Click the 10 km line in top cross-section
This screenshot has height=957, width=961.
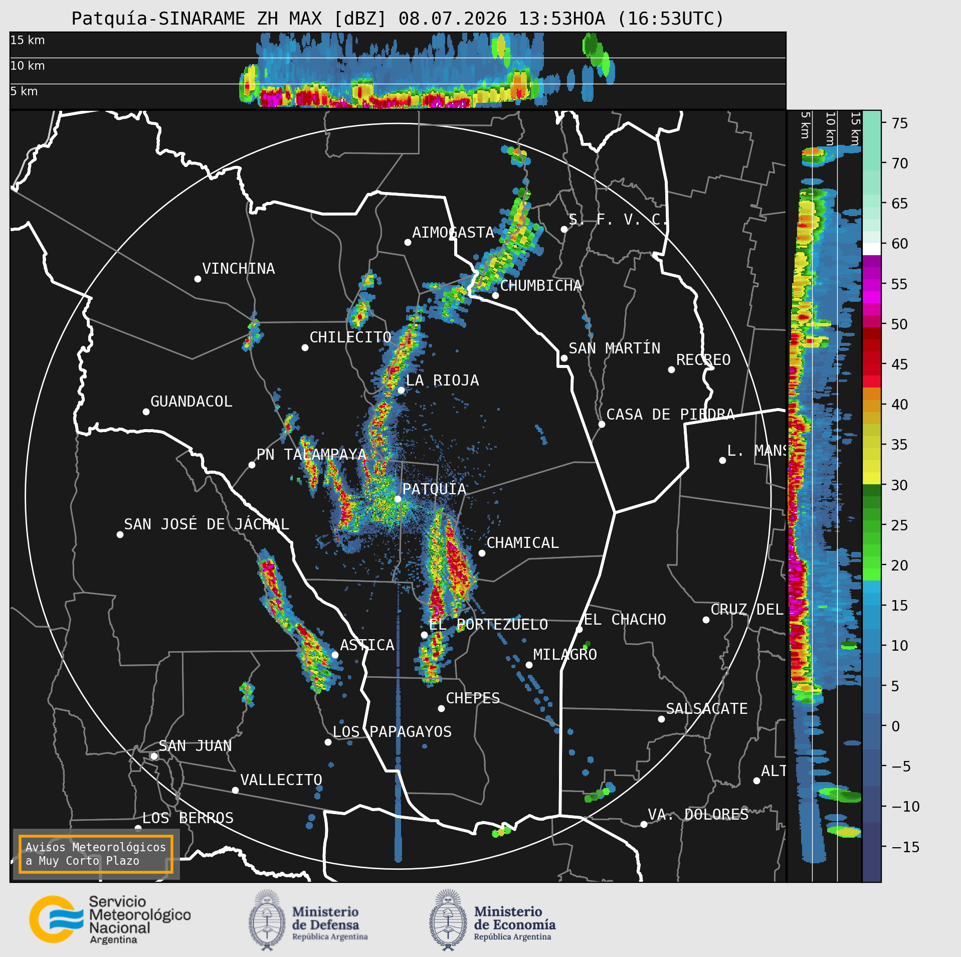[x=398, y=58]
